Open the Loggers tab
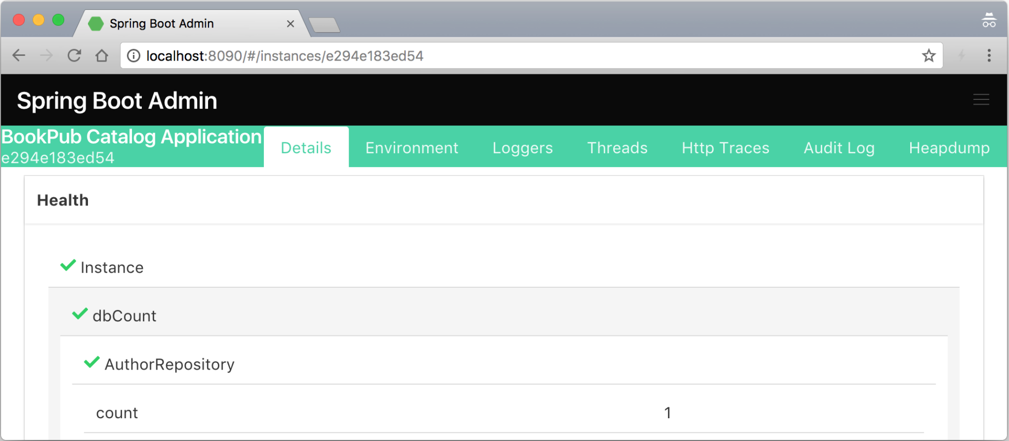 tap(523, 148)
